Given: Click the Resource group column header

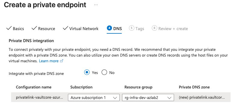Looking at the screenshot, I should pos(139,87).
